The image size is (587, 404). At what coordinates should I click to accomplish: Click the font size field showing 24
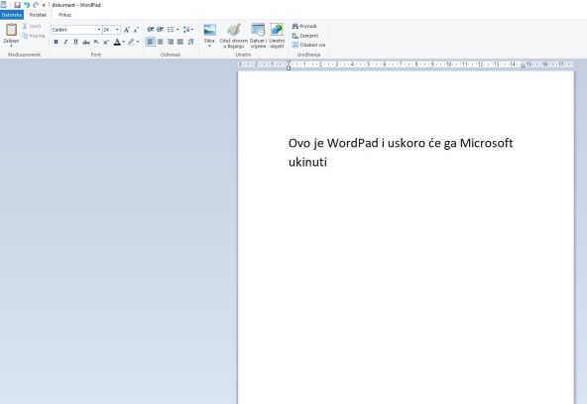tap(108, 30)
